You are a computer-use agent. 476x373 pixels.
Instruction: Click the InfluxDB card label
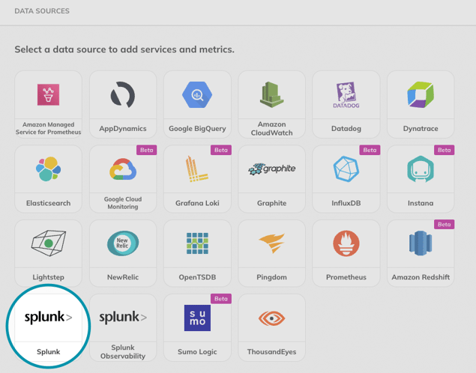point(346,203)
